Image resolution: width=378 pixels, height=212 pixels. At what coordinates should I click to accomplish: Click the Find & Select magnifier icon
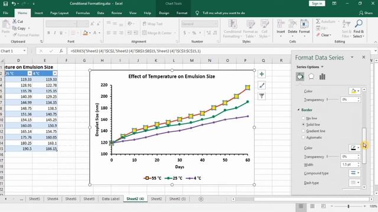click(x=359, y=24)
